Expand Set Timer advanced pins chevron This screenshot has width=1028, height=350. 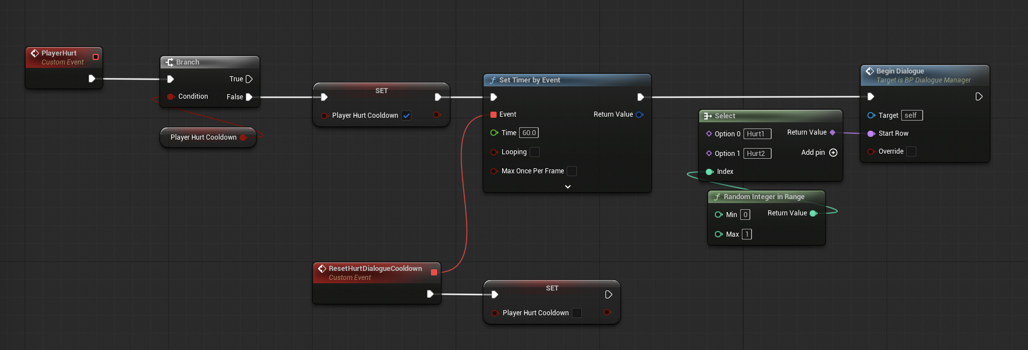568,187
